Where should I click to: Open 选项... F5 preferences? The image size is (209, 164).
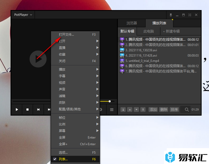click(x=75, y=153)
